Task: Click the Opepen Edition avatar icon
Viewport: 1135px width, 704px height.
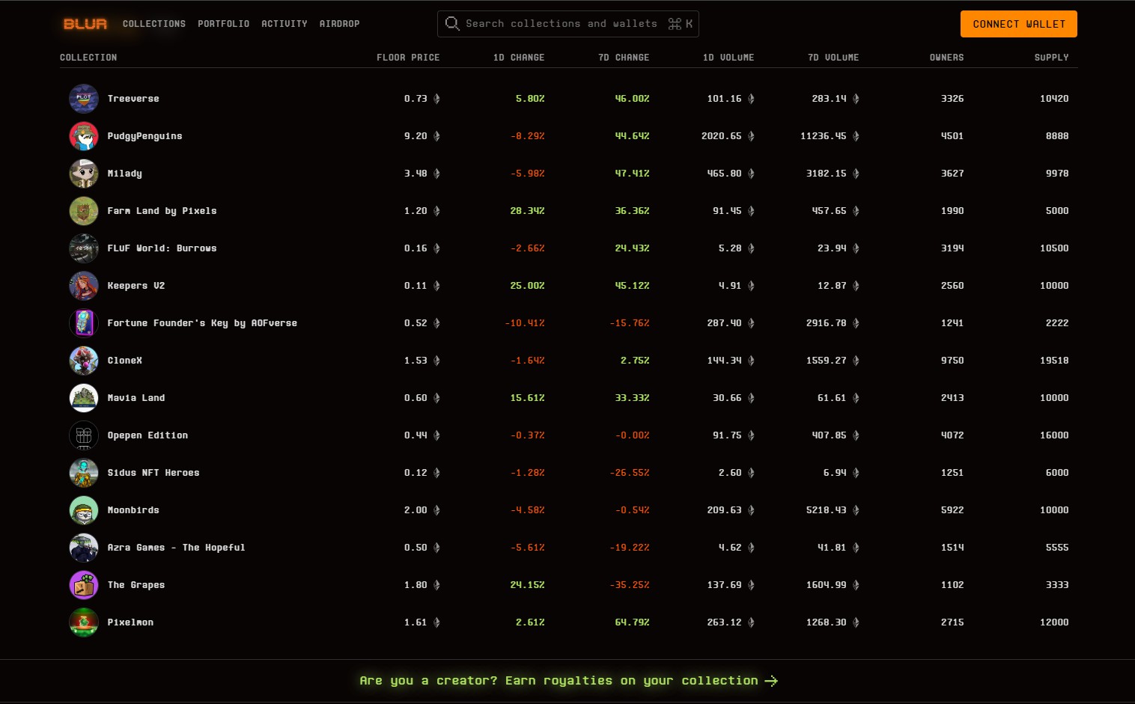Action: pyautogui.click(x=84, y=435)
